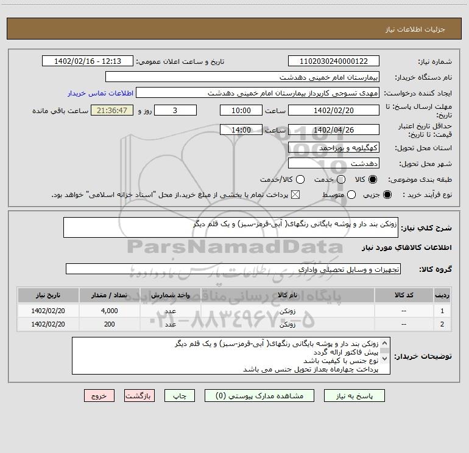Click زونکن item name in row 1

(x=287, y=311)
